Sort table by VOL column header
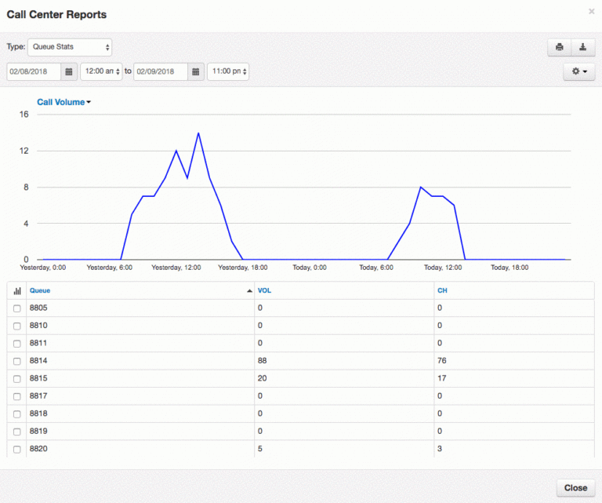This screenshot has height=503, width=602. [x=264, y=290]
